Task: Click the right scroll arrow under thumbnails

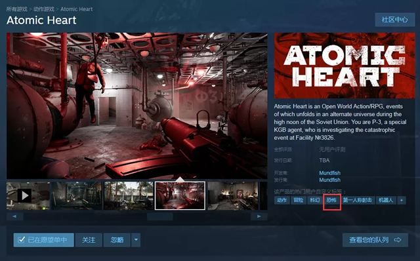Action: 259,216
